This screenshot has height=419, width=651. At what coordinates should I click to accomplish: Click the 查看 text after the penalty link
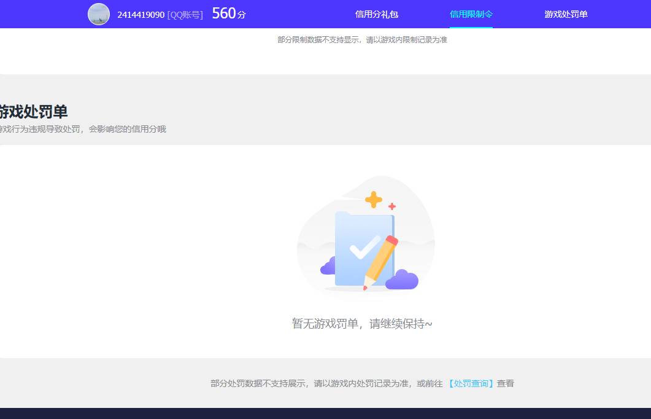pos(506,383)
